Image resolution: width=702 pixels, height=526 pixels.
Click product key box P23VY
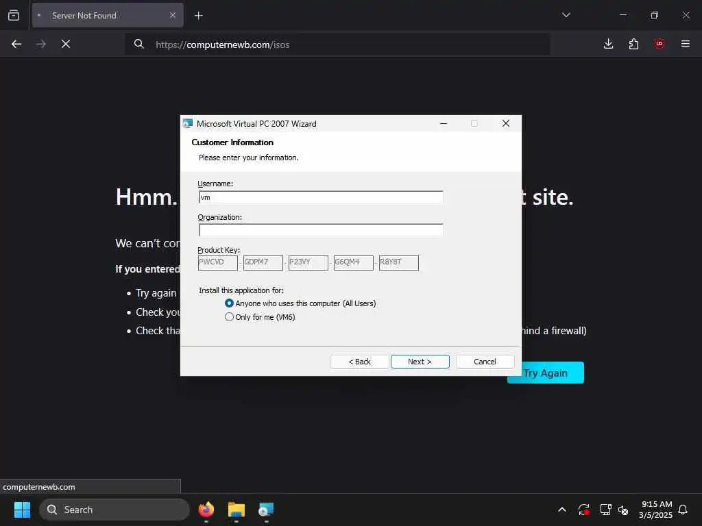click(308, 262)
